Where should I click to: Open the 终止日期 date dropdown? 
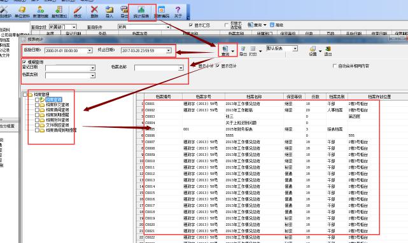tap(169, 50)
